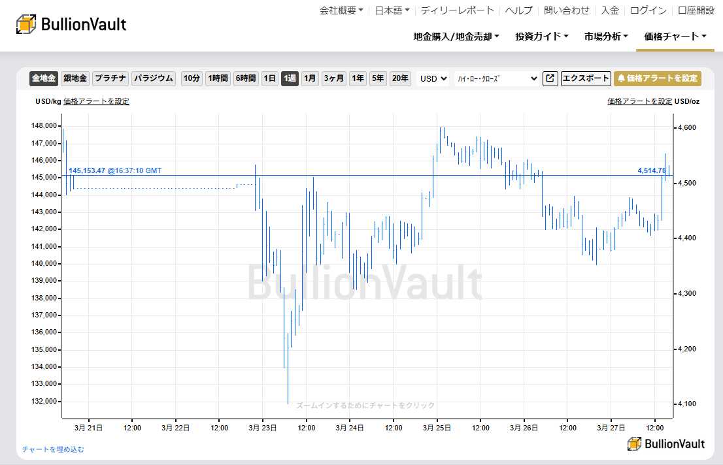723x465 pixels.
Task: Open the 市場分析 menu
Action: pyautogui.click(x=605, y=37)
